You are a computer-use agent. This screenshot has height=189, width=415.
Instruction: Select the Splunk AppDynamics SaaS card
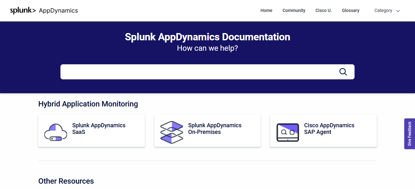[91, 131]
